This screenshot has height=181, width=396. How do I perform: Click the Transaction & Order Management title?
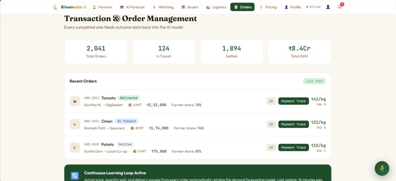[131, 19]
